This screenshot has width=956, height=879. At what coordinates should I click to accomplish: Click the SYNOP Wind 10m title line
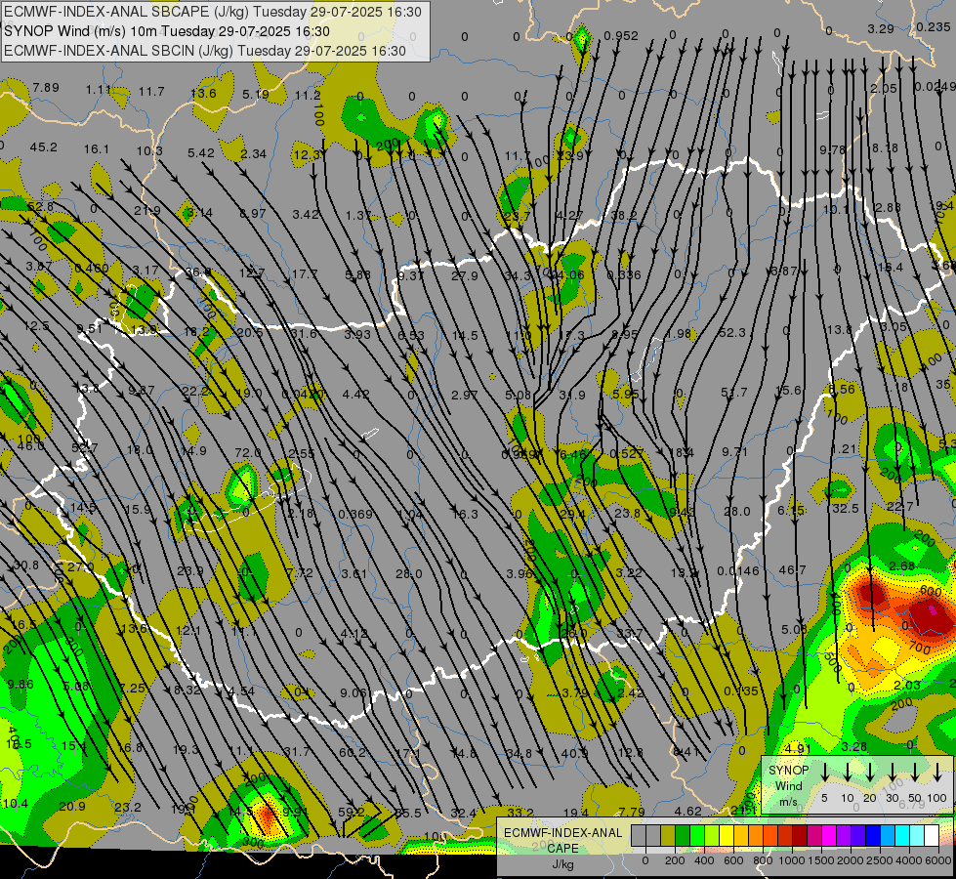166,31
